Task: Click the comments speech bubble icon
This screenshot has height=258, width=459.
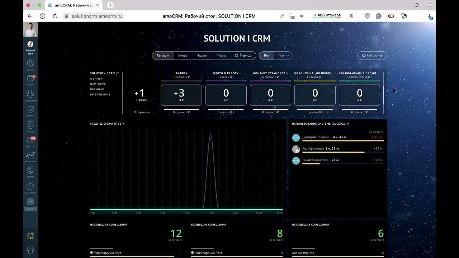Action: (x=301, y=16)
